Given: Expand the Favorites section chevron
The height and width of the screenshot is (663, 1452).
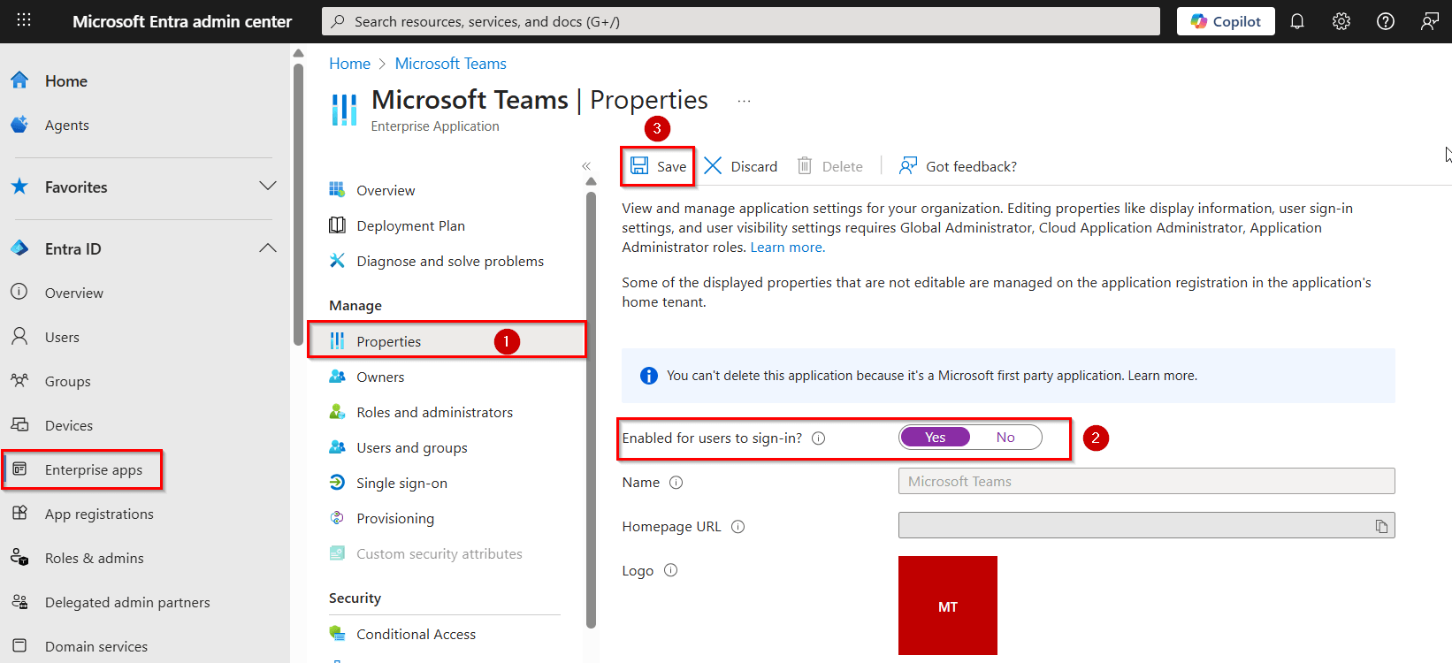Looking at the screenshot, I should point(268,186).
